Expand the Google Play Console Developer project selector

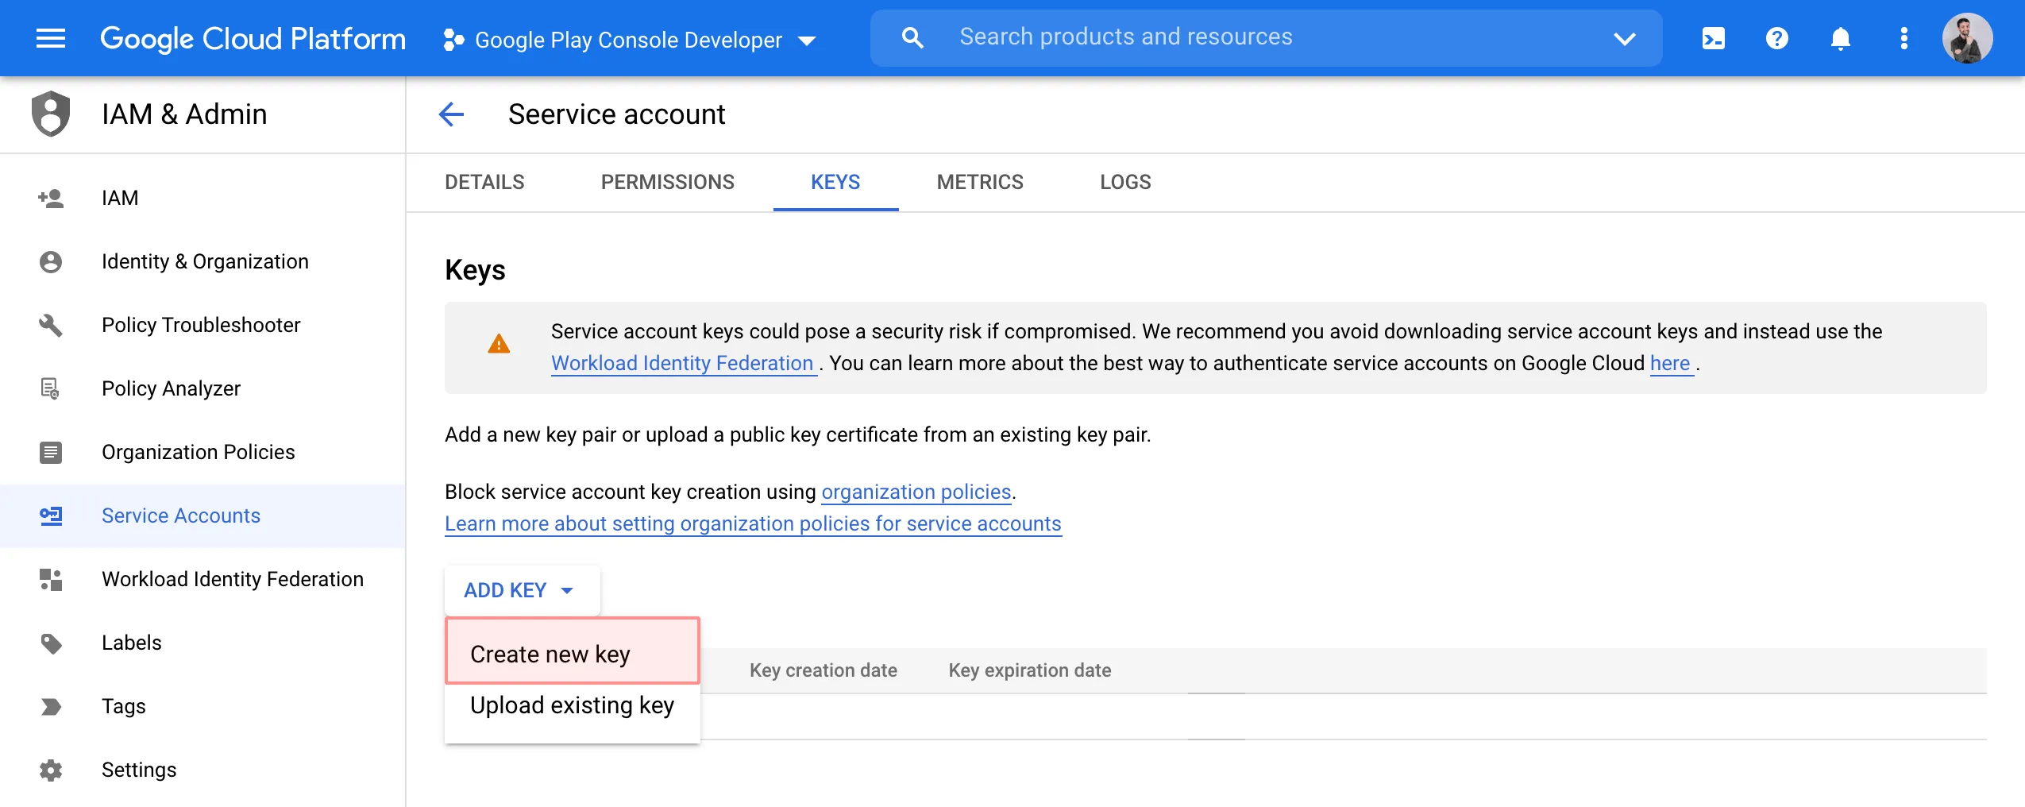pyautogui.click(x=629, y=40)
